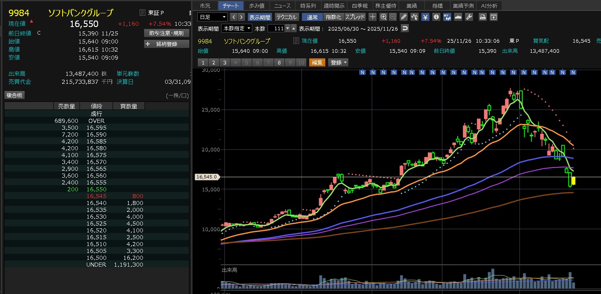Open the wrench chart settings icon

pyautogui.click(x=469, y=17)
